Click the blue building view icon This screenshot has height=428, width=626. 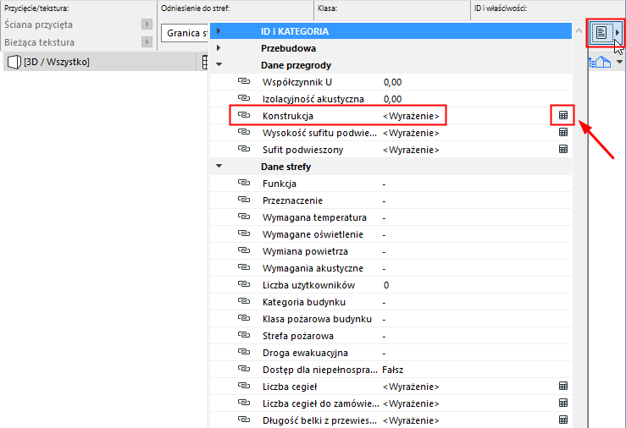600,62
